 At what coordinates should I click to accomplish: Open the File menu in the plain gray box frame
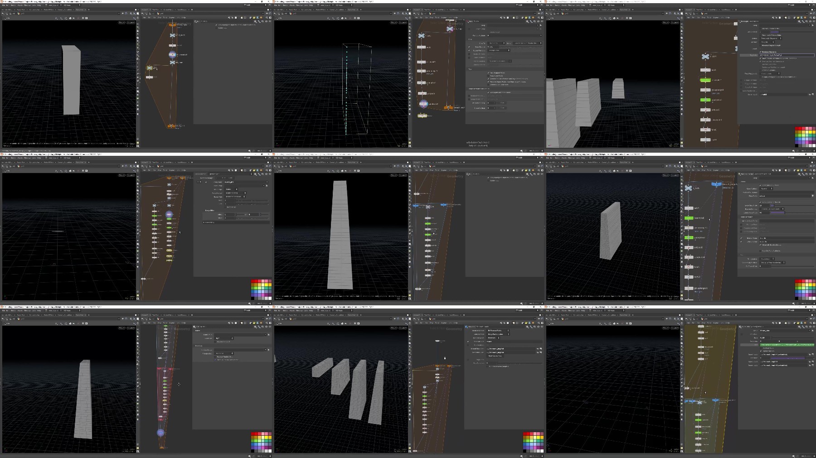(x=3, y=5)
